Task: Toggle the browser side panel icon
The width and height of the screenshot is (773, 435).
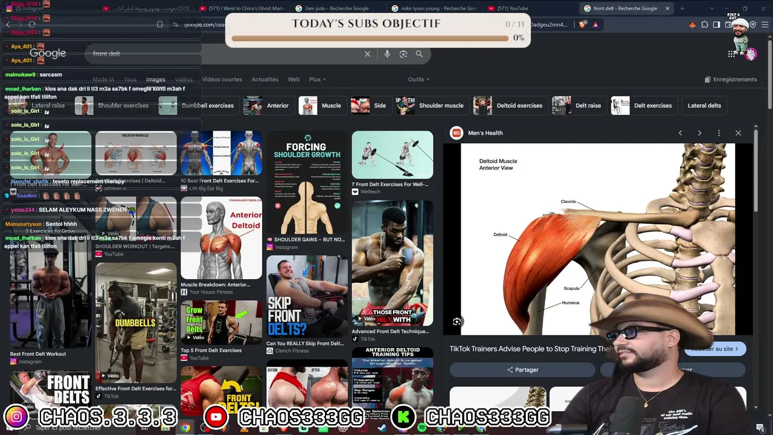Action: 716,25
